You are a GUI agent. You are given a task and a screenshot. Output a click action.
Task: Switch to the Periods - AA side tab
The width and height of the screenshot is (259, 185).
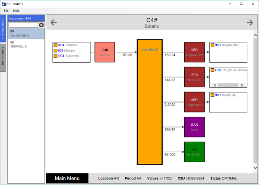(3, 55)
